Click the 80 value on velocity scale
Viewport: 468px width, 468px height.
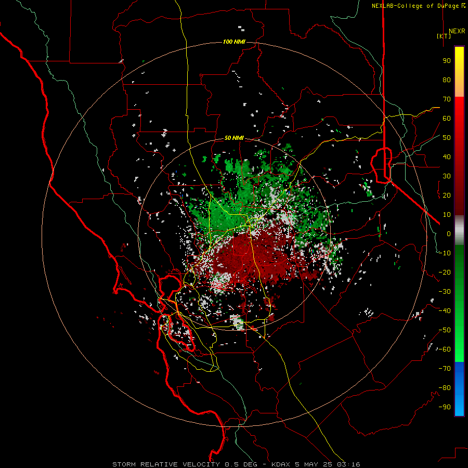[447, 80]
